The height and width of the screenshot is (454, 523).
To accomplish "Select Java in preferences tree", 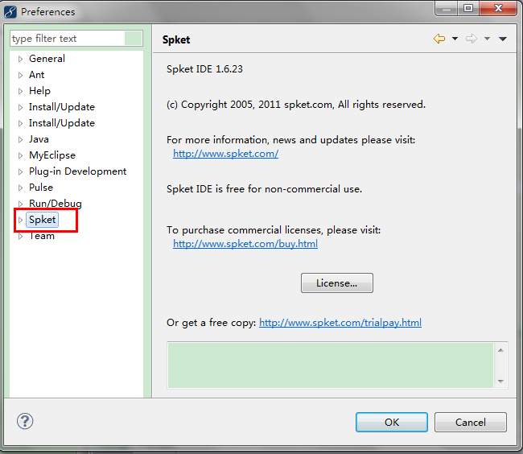I will pos(39,139).
